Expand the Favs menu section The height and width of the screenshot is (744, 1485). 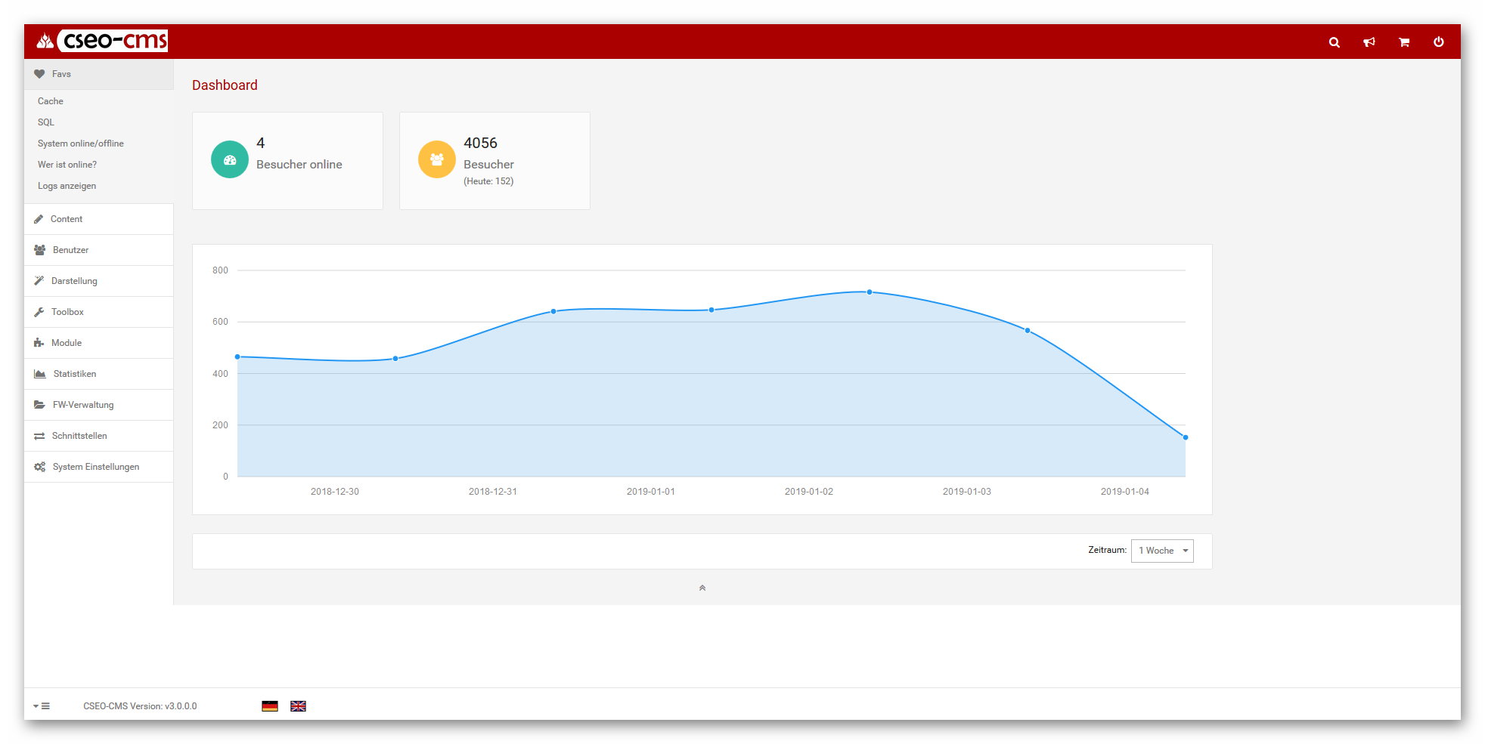99,74
